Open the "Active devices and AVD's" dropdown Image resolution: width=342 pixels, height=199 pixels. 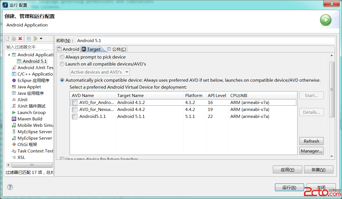99,72
